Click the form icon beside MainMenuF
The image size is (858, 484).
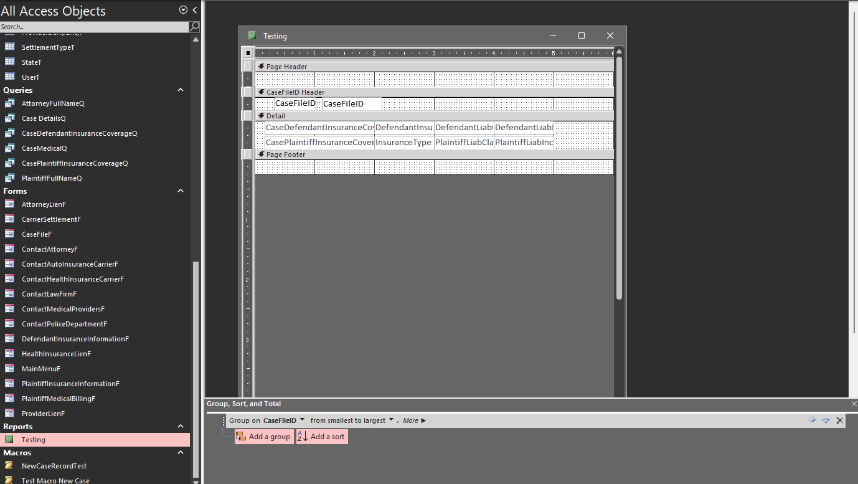click(x=12, y=368)
